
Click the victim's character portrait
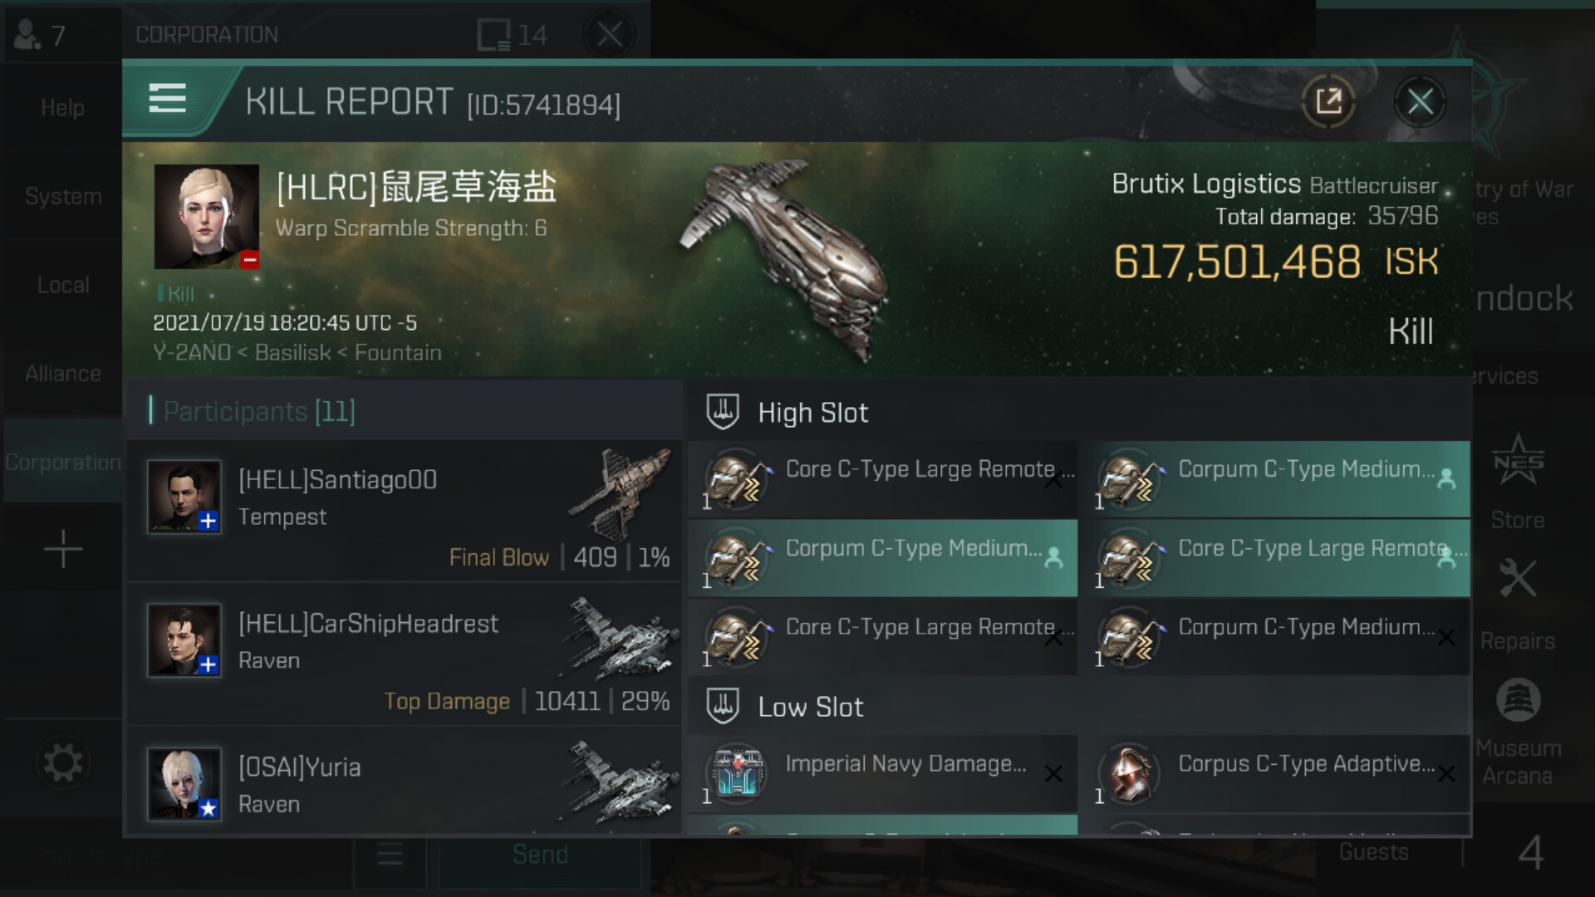pos(207,216)
